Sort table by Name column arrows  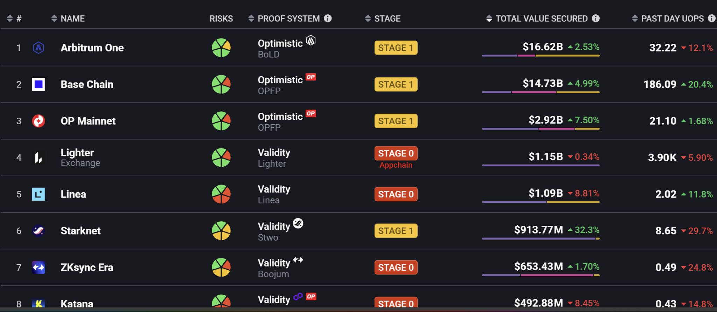[54, 18]
